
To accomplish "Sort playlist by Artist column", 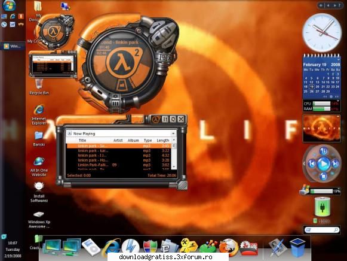I will [x=118, y=140].
